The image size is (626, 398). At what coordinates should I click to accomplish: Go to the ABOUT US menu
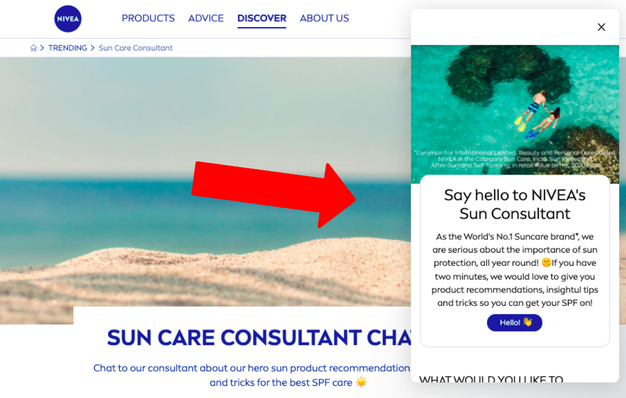coord(324,19)
